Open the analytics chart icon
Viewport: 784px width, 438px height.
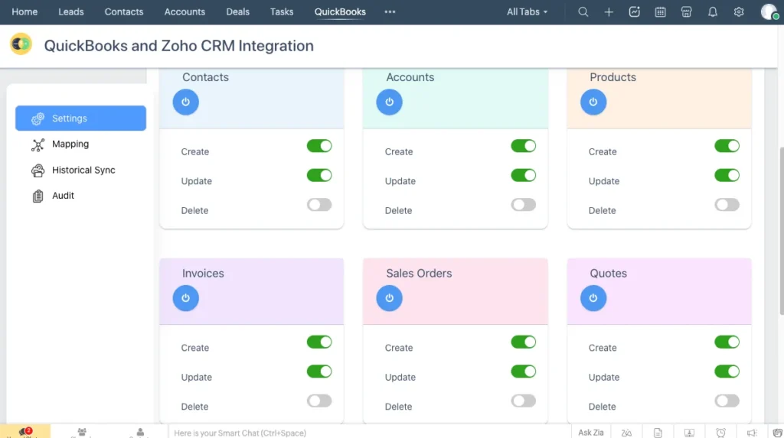click(635, 12)
